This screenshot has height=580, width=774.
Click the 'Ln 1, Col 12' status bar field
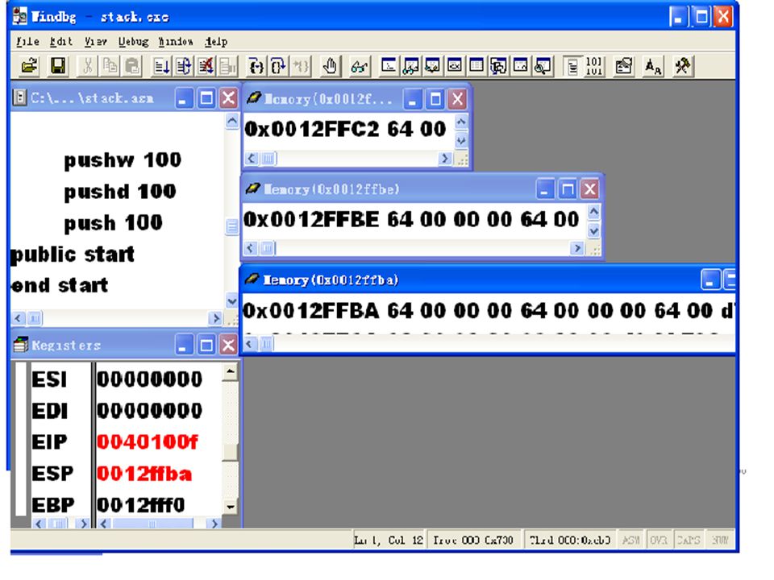click(x=389, y=540)
